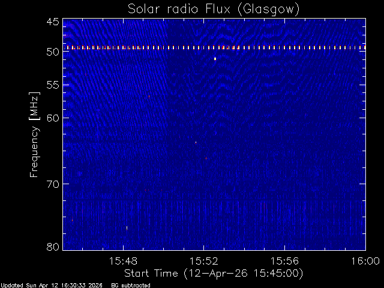Click the bright white burst near 51 MHz
The image size is (384, 288).
pos(215,59)
